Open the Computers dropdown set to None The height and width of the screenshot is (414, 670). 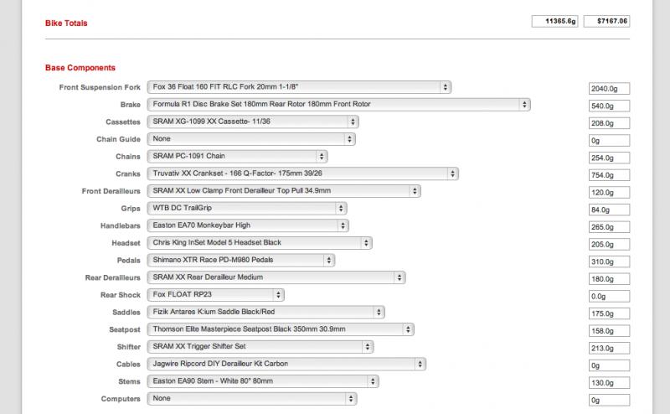(x=253, y=399)
